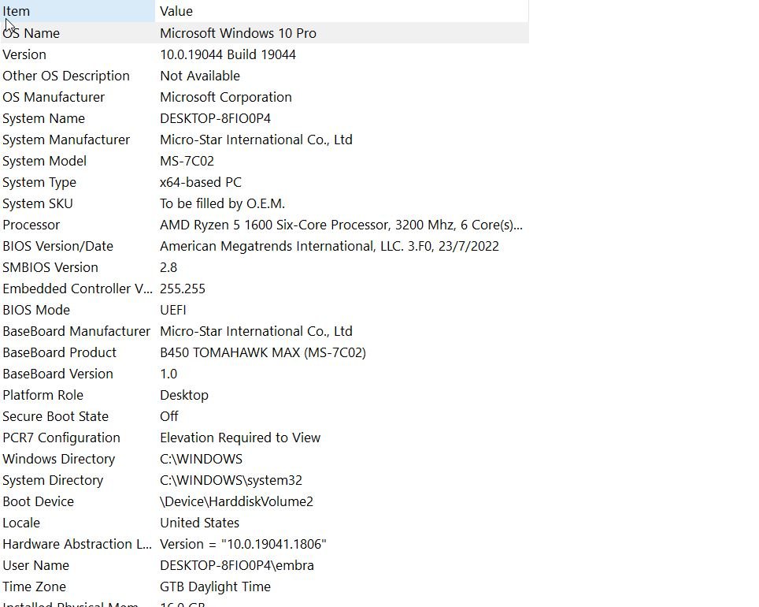
Task: Click the American Megatrends BIOS value
Action: [330, 246]
